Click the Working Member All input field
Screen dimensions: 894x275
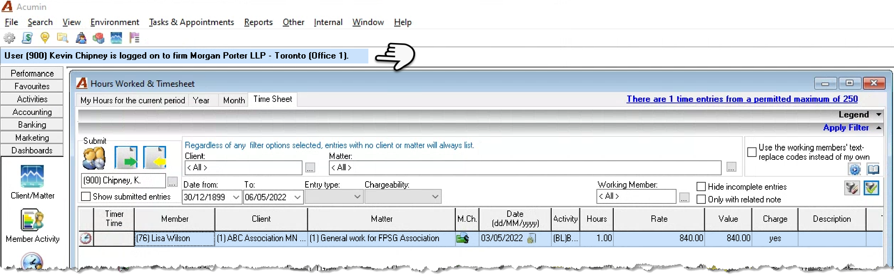coord(636,196)
